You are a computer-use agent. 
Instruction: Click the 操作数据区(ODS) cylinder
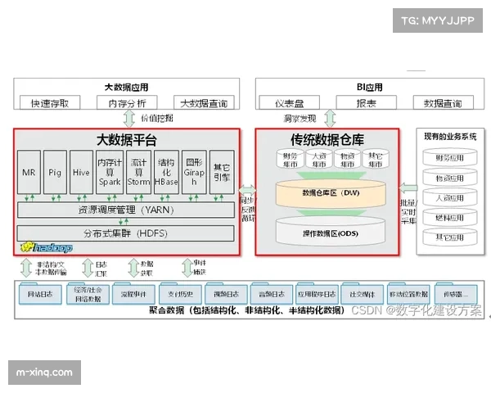coord(331,231)
